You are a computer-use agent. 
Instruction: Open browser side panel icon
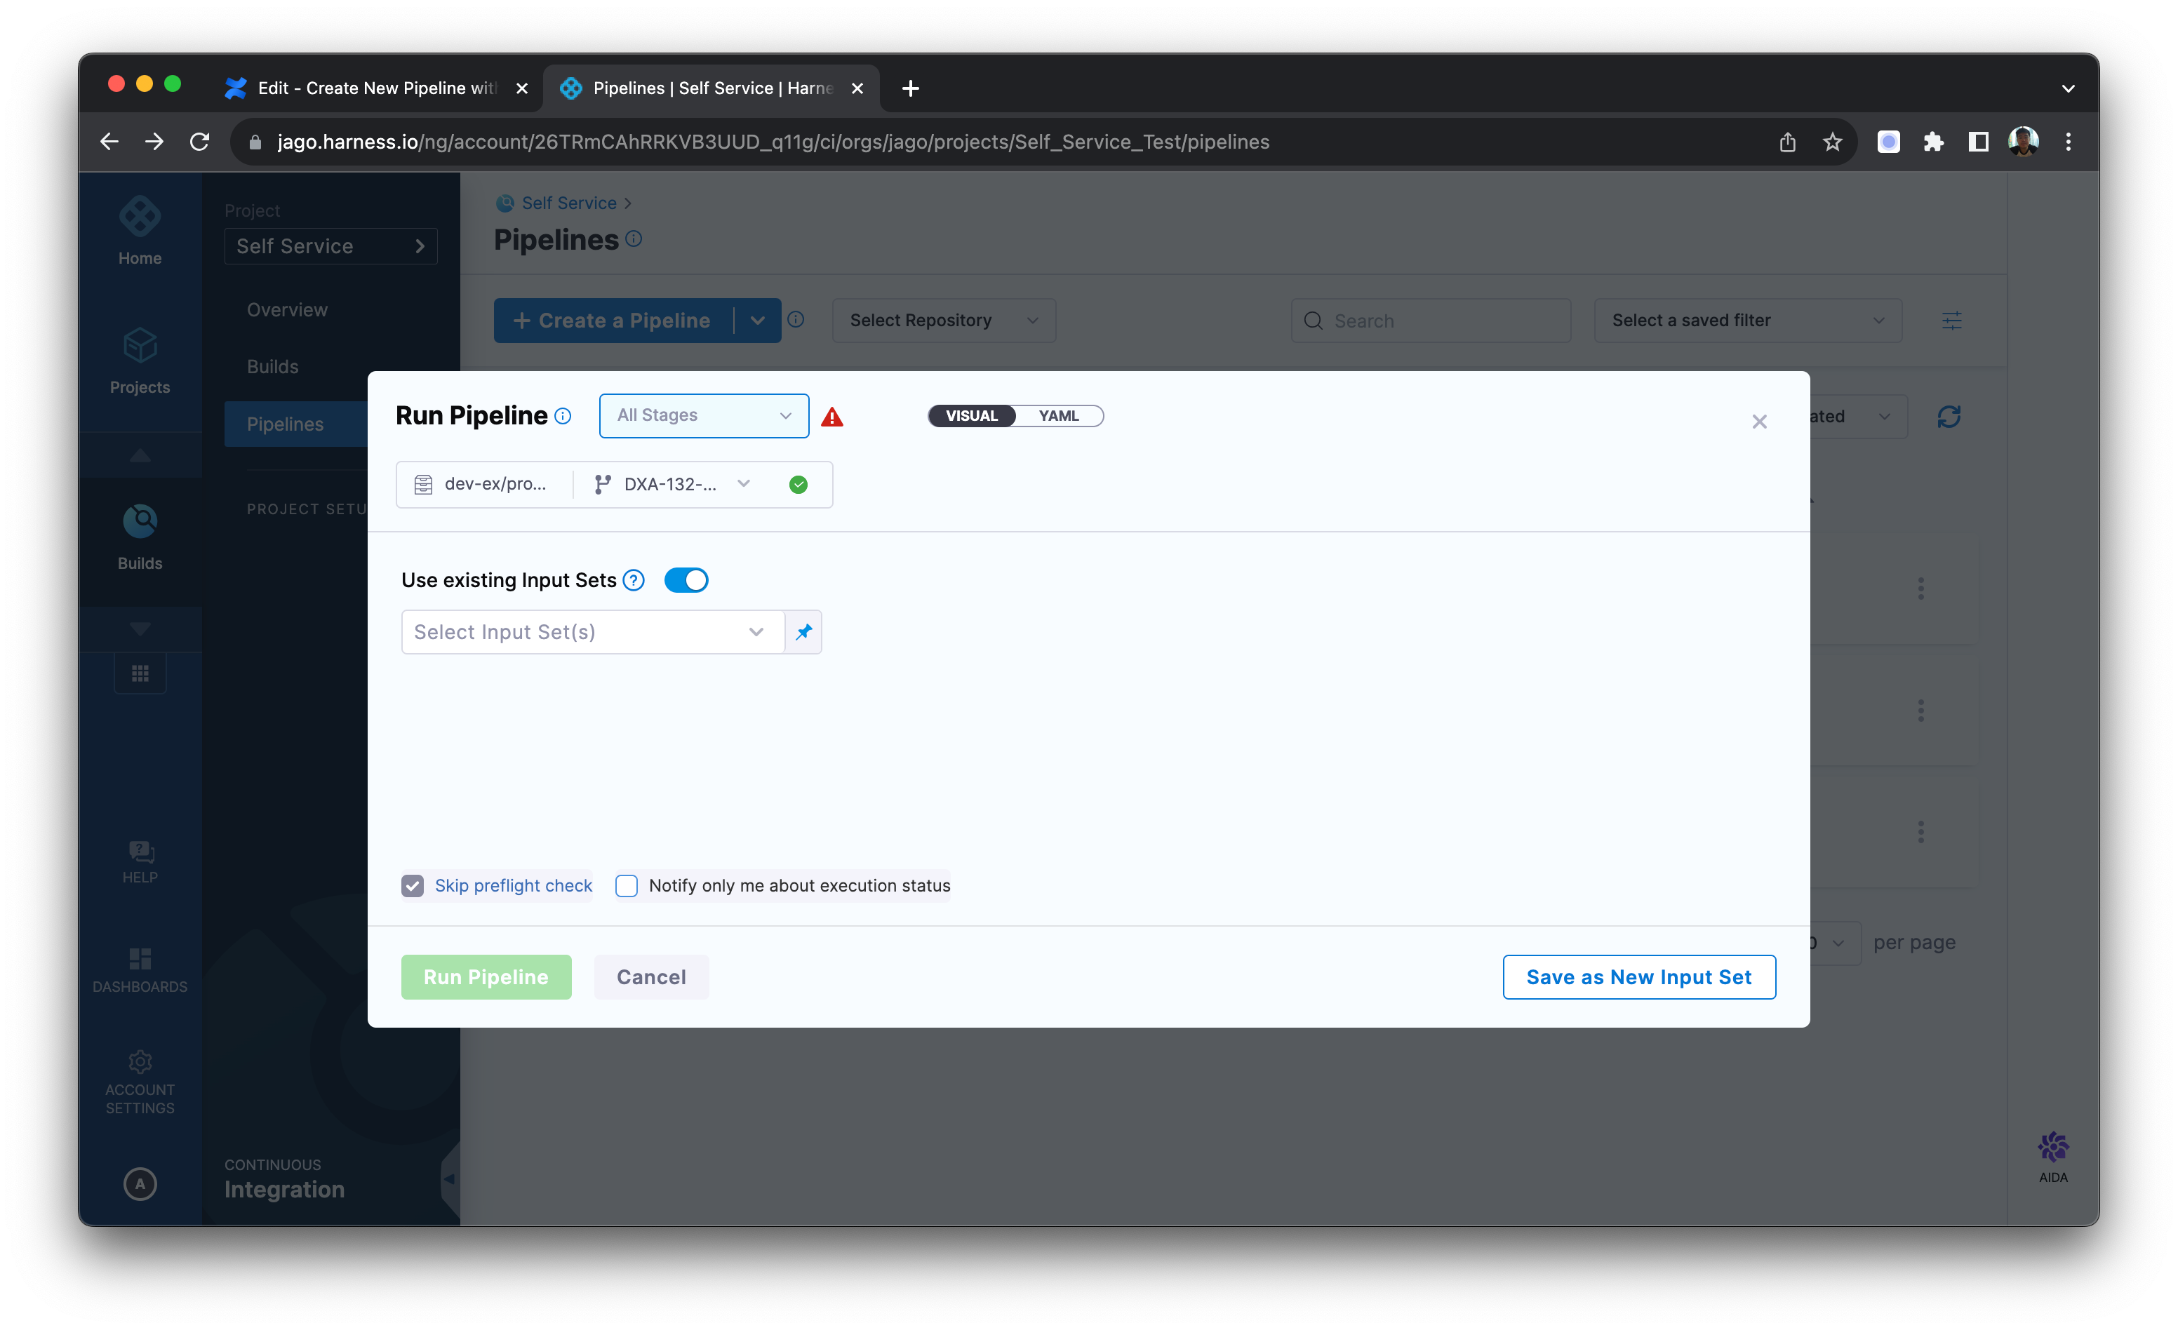(1978, 142)
